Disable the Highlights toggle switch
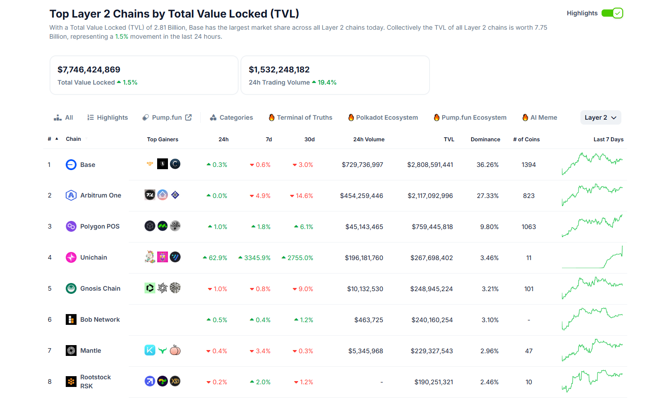The image size is (670, 400). tap(612, 13)
